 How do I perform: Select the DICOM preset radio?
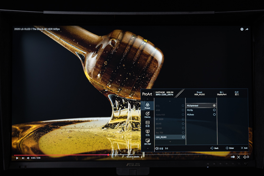183,128
